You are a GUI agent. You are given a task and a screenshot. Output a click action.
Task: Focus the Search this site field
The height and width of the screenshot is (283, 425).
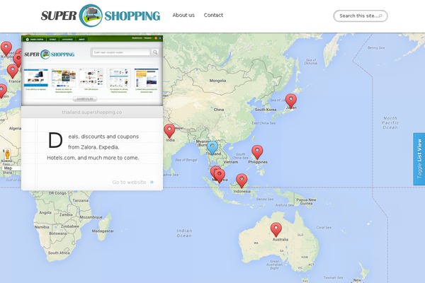pyautogui.click(x=361, y=16)
